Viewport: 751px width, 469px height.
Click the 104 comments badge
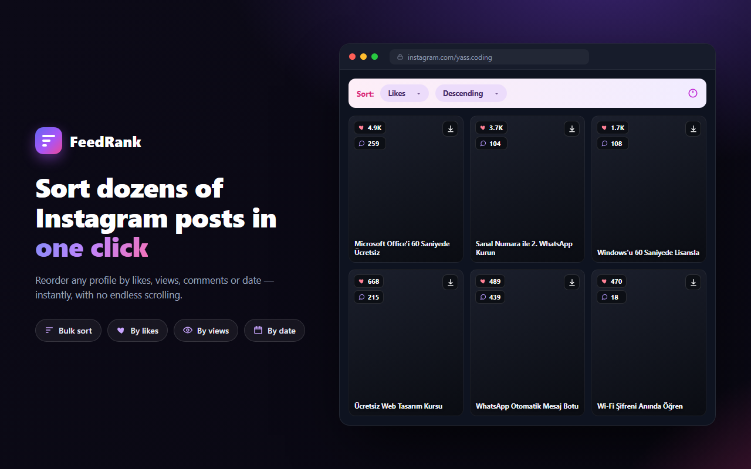pos(491,144)
